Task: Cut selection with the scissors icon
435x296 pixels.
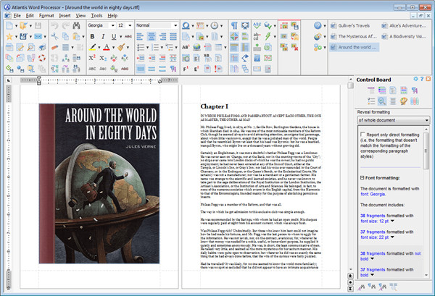Action: (54, 36)
